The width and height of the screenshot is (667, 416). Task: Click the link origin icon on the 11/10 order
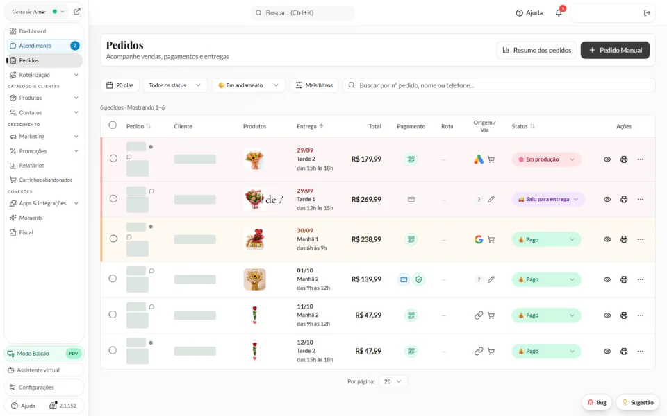point(479,315)
